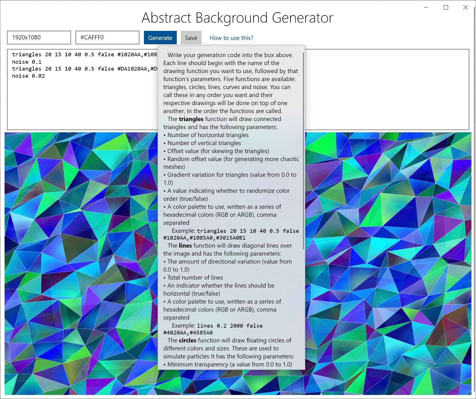Click the bold 'lines' word in help
Image resolution: width=476 pixels, height=399 pixels.
coord(185,245)
